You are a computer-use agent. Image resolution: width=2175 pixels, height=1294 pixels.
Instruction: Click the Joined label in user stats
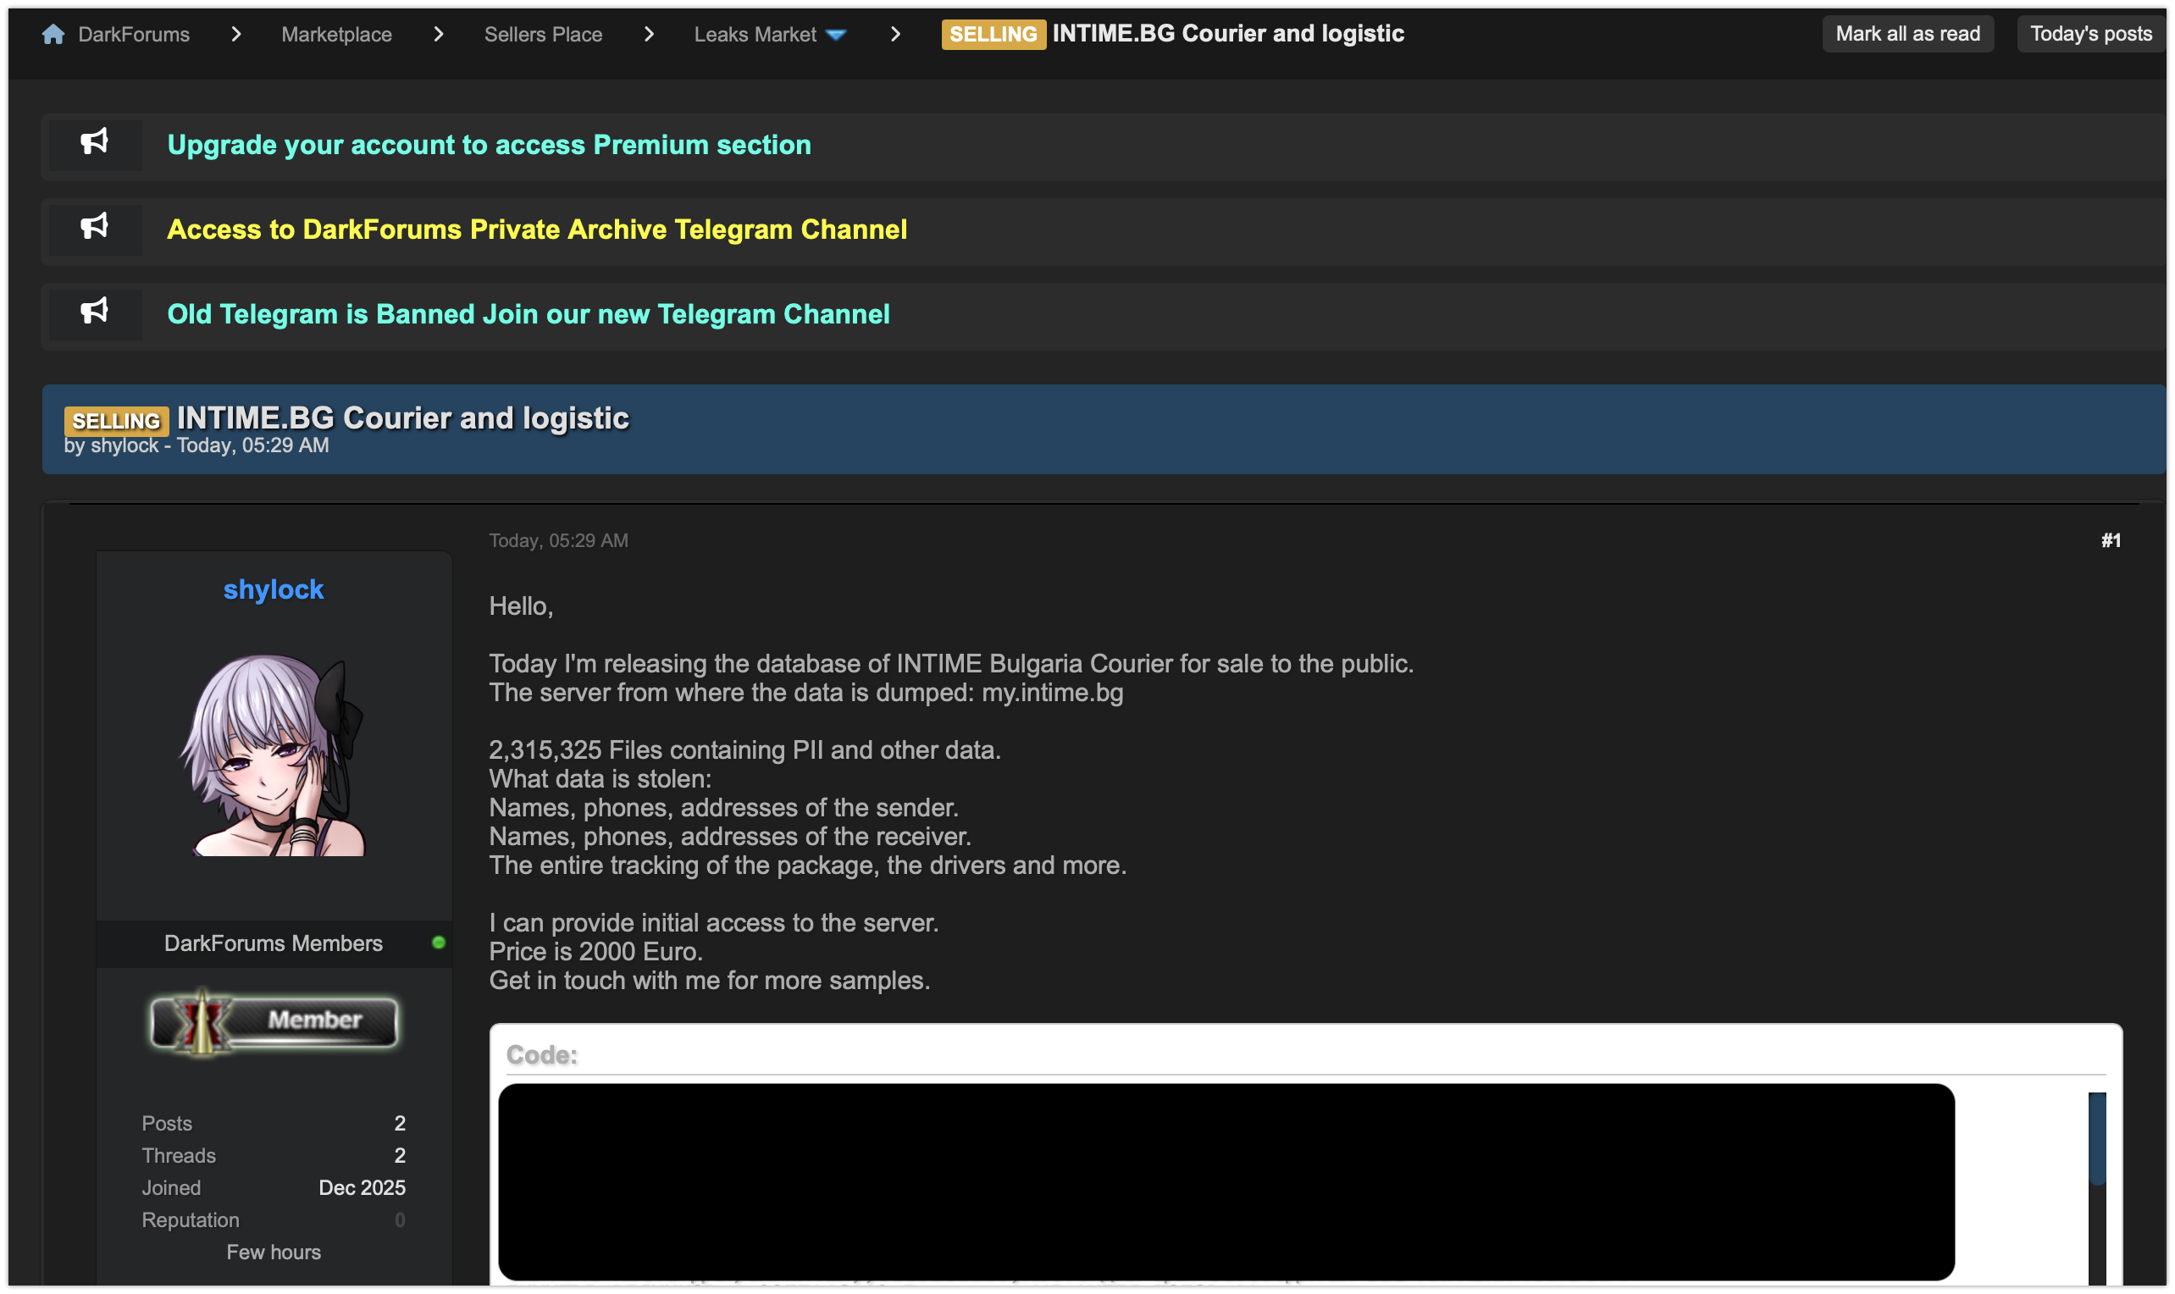pos(171,1187)
